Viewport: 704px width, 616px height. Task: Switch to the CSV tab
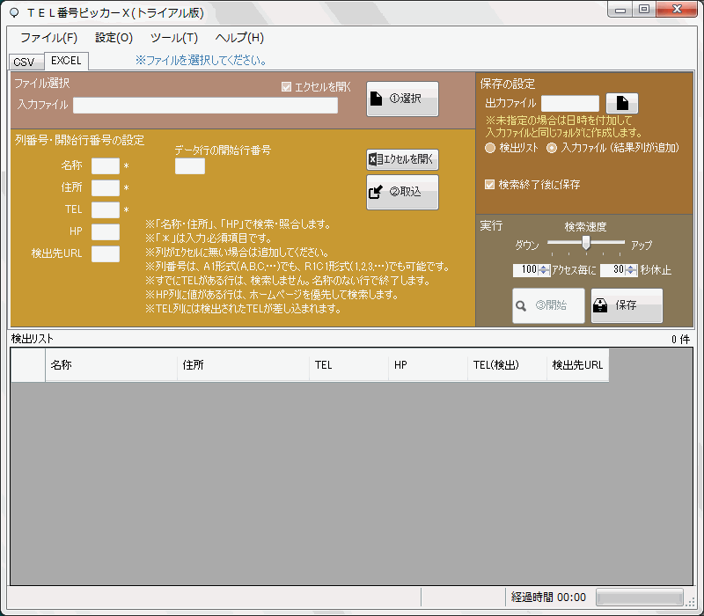(x=24, y=62)
